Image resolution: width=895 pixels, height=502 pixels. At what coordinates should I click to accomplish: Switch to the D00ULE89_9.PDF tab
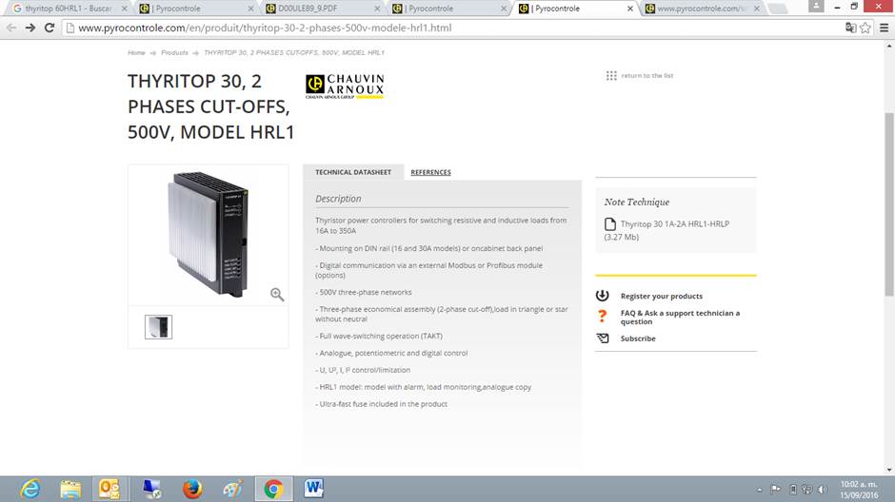click(321, 9)
